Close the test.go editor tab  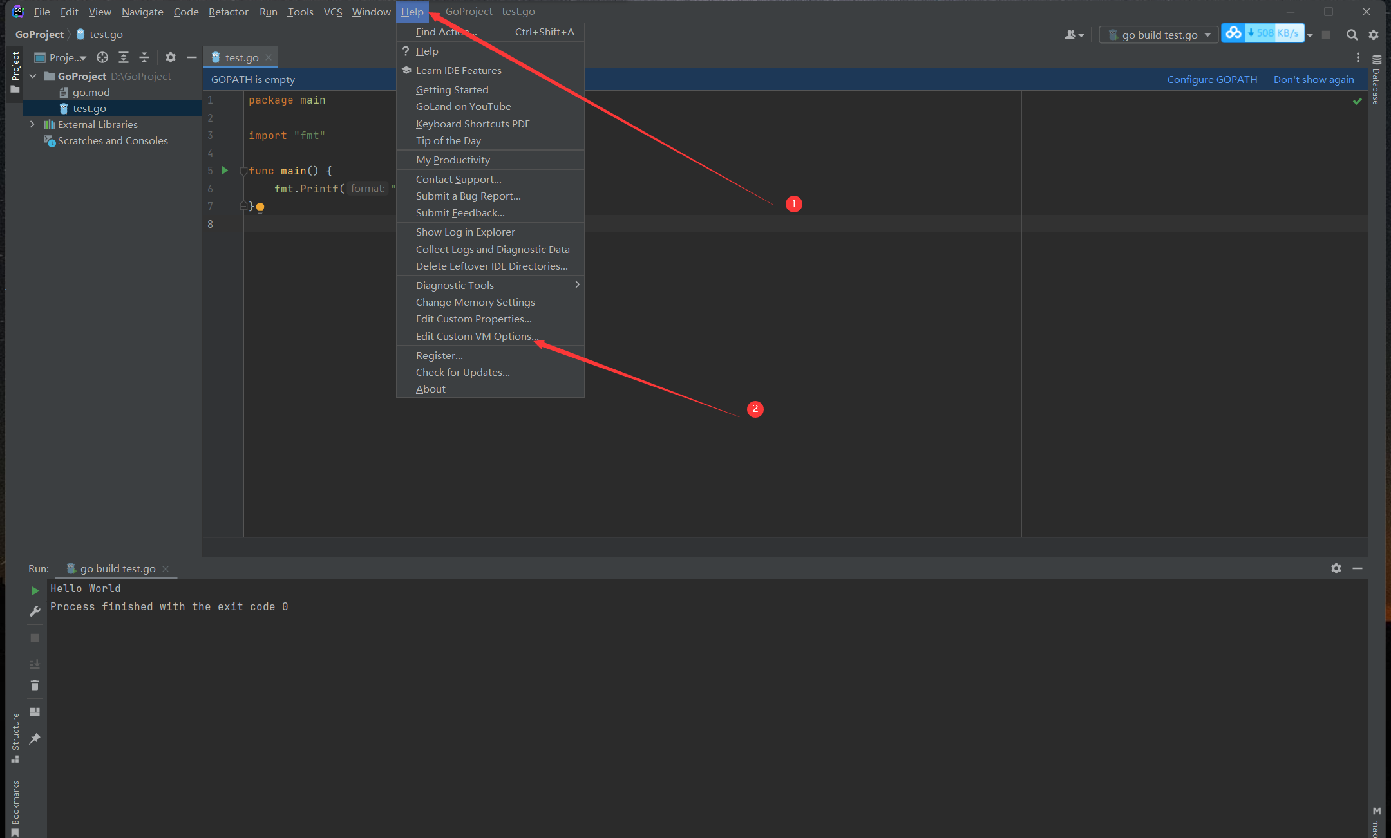point(269,57)
